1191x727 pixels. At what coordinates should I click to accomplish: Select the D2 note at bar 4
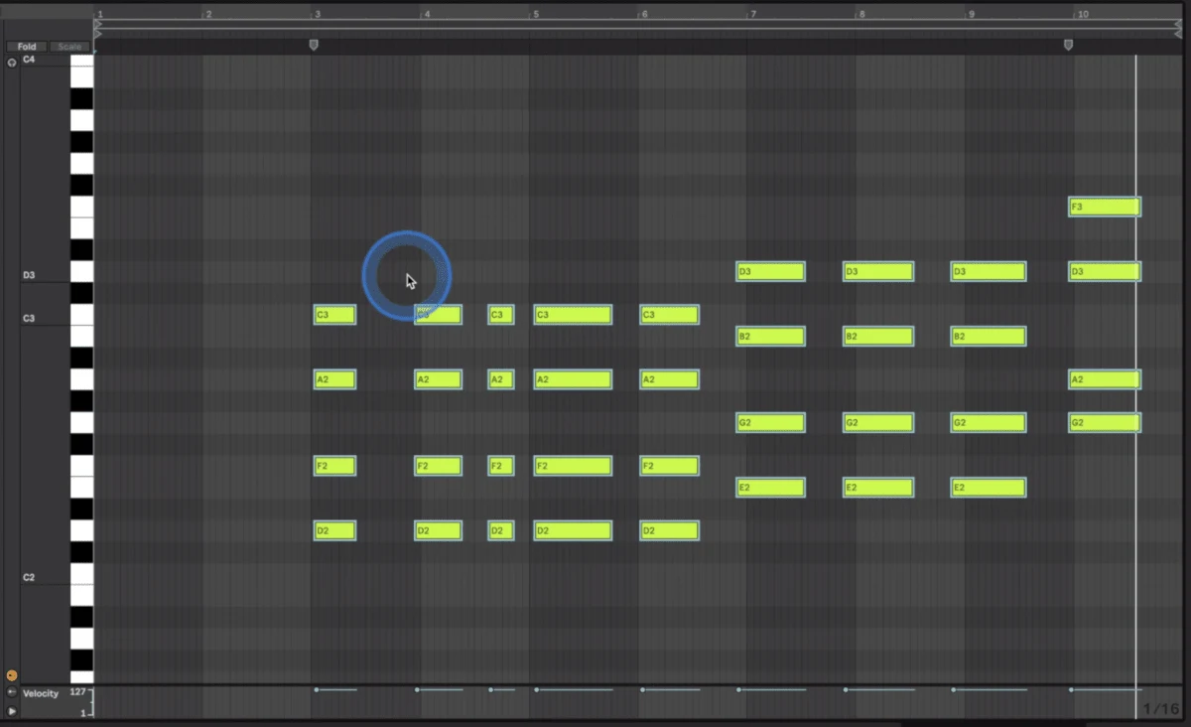tap(438, 530)
